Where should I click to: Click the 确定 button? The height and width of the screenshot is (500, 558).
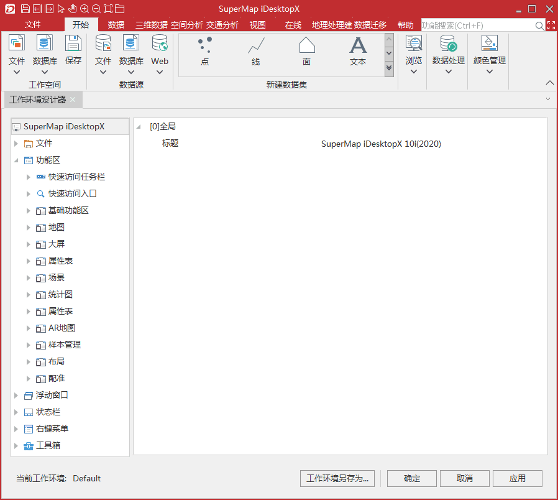tap(412, 478)
